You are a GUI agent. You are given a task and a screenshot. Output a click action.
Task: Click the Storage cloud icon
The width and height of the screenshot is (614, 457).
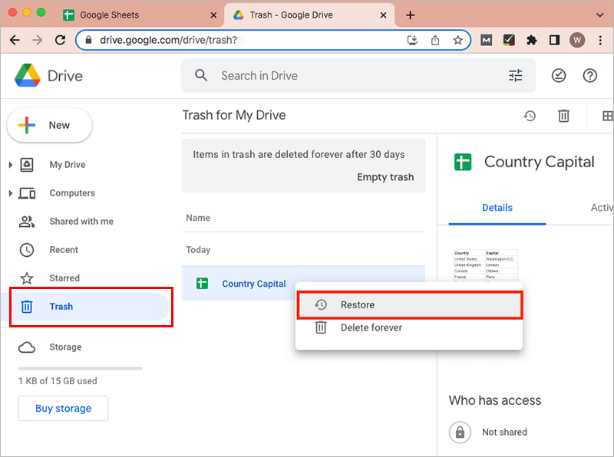[27, 347]
